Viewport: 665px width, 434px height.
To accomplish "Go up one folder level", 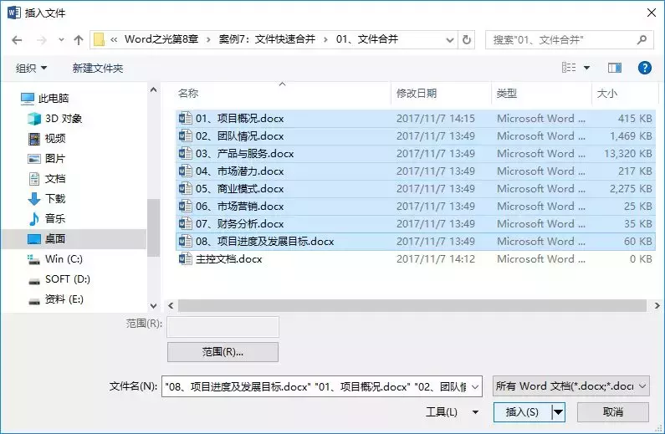I will point(79,40).
